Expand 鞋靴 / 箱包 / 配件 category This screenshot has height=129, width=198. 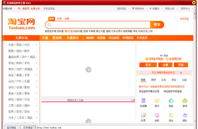coord(36,51)
